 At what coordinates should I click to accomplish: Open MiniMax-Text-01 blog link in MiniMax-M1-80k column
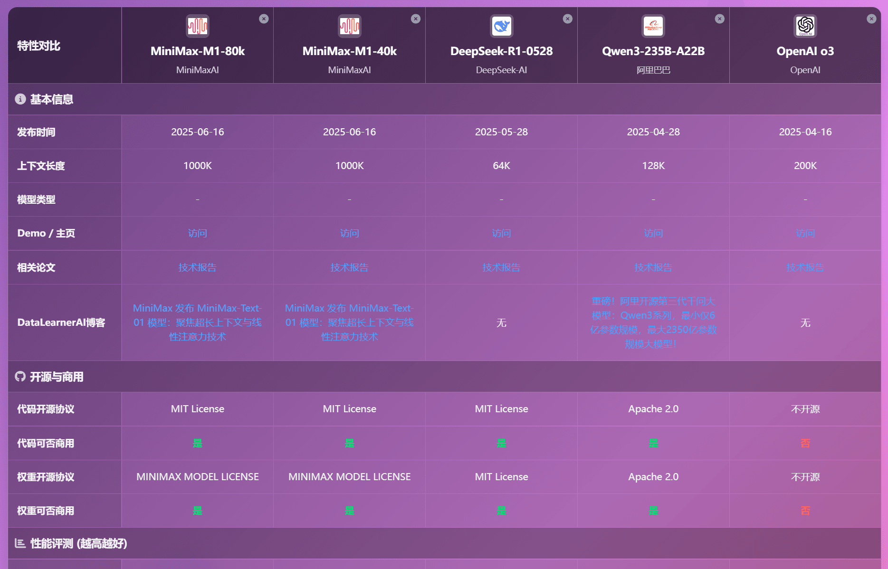pyautogui.click(x=198, y=322)
